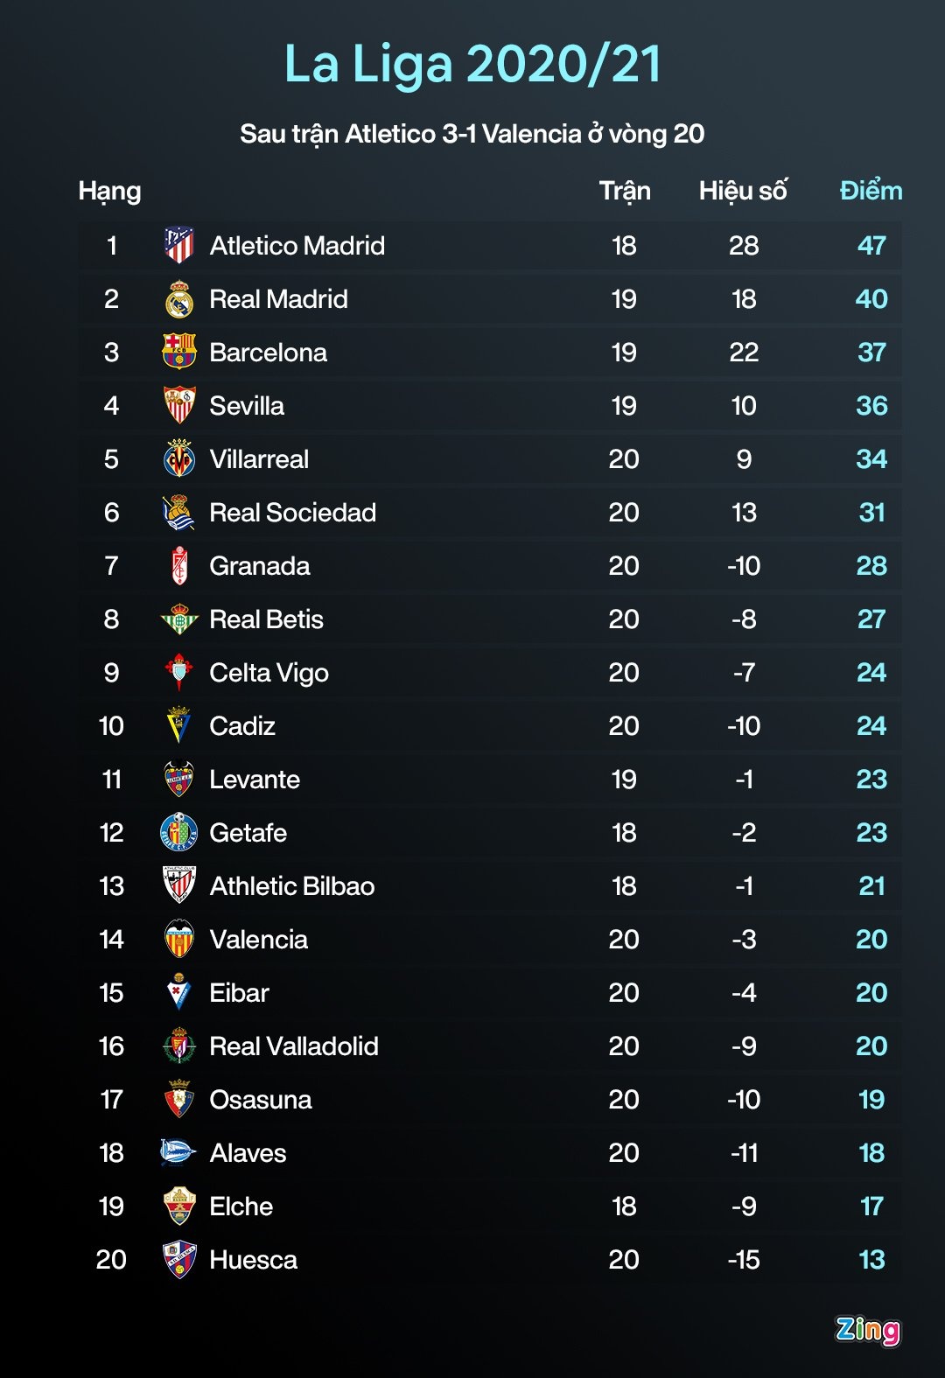Click the Valencia club crest

[179, 940]
